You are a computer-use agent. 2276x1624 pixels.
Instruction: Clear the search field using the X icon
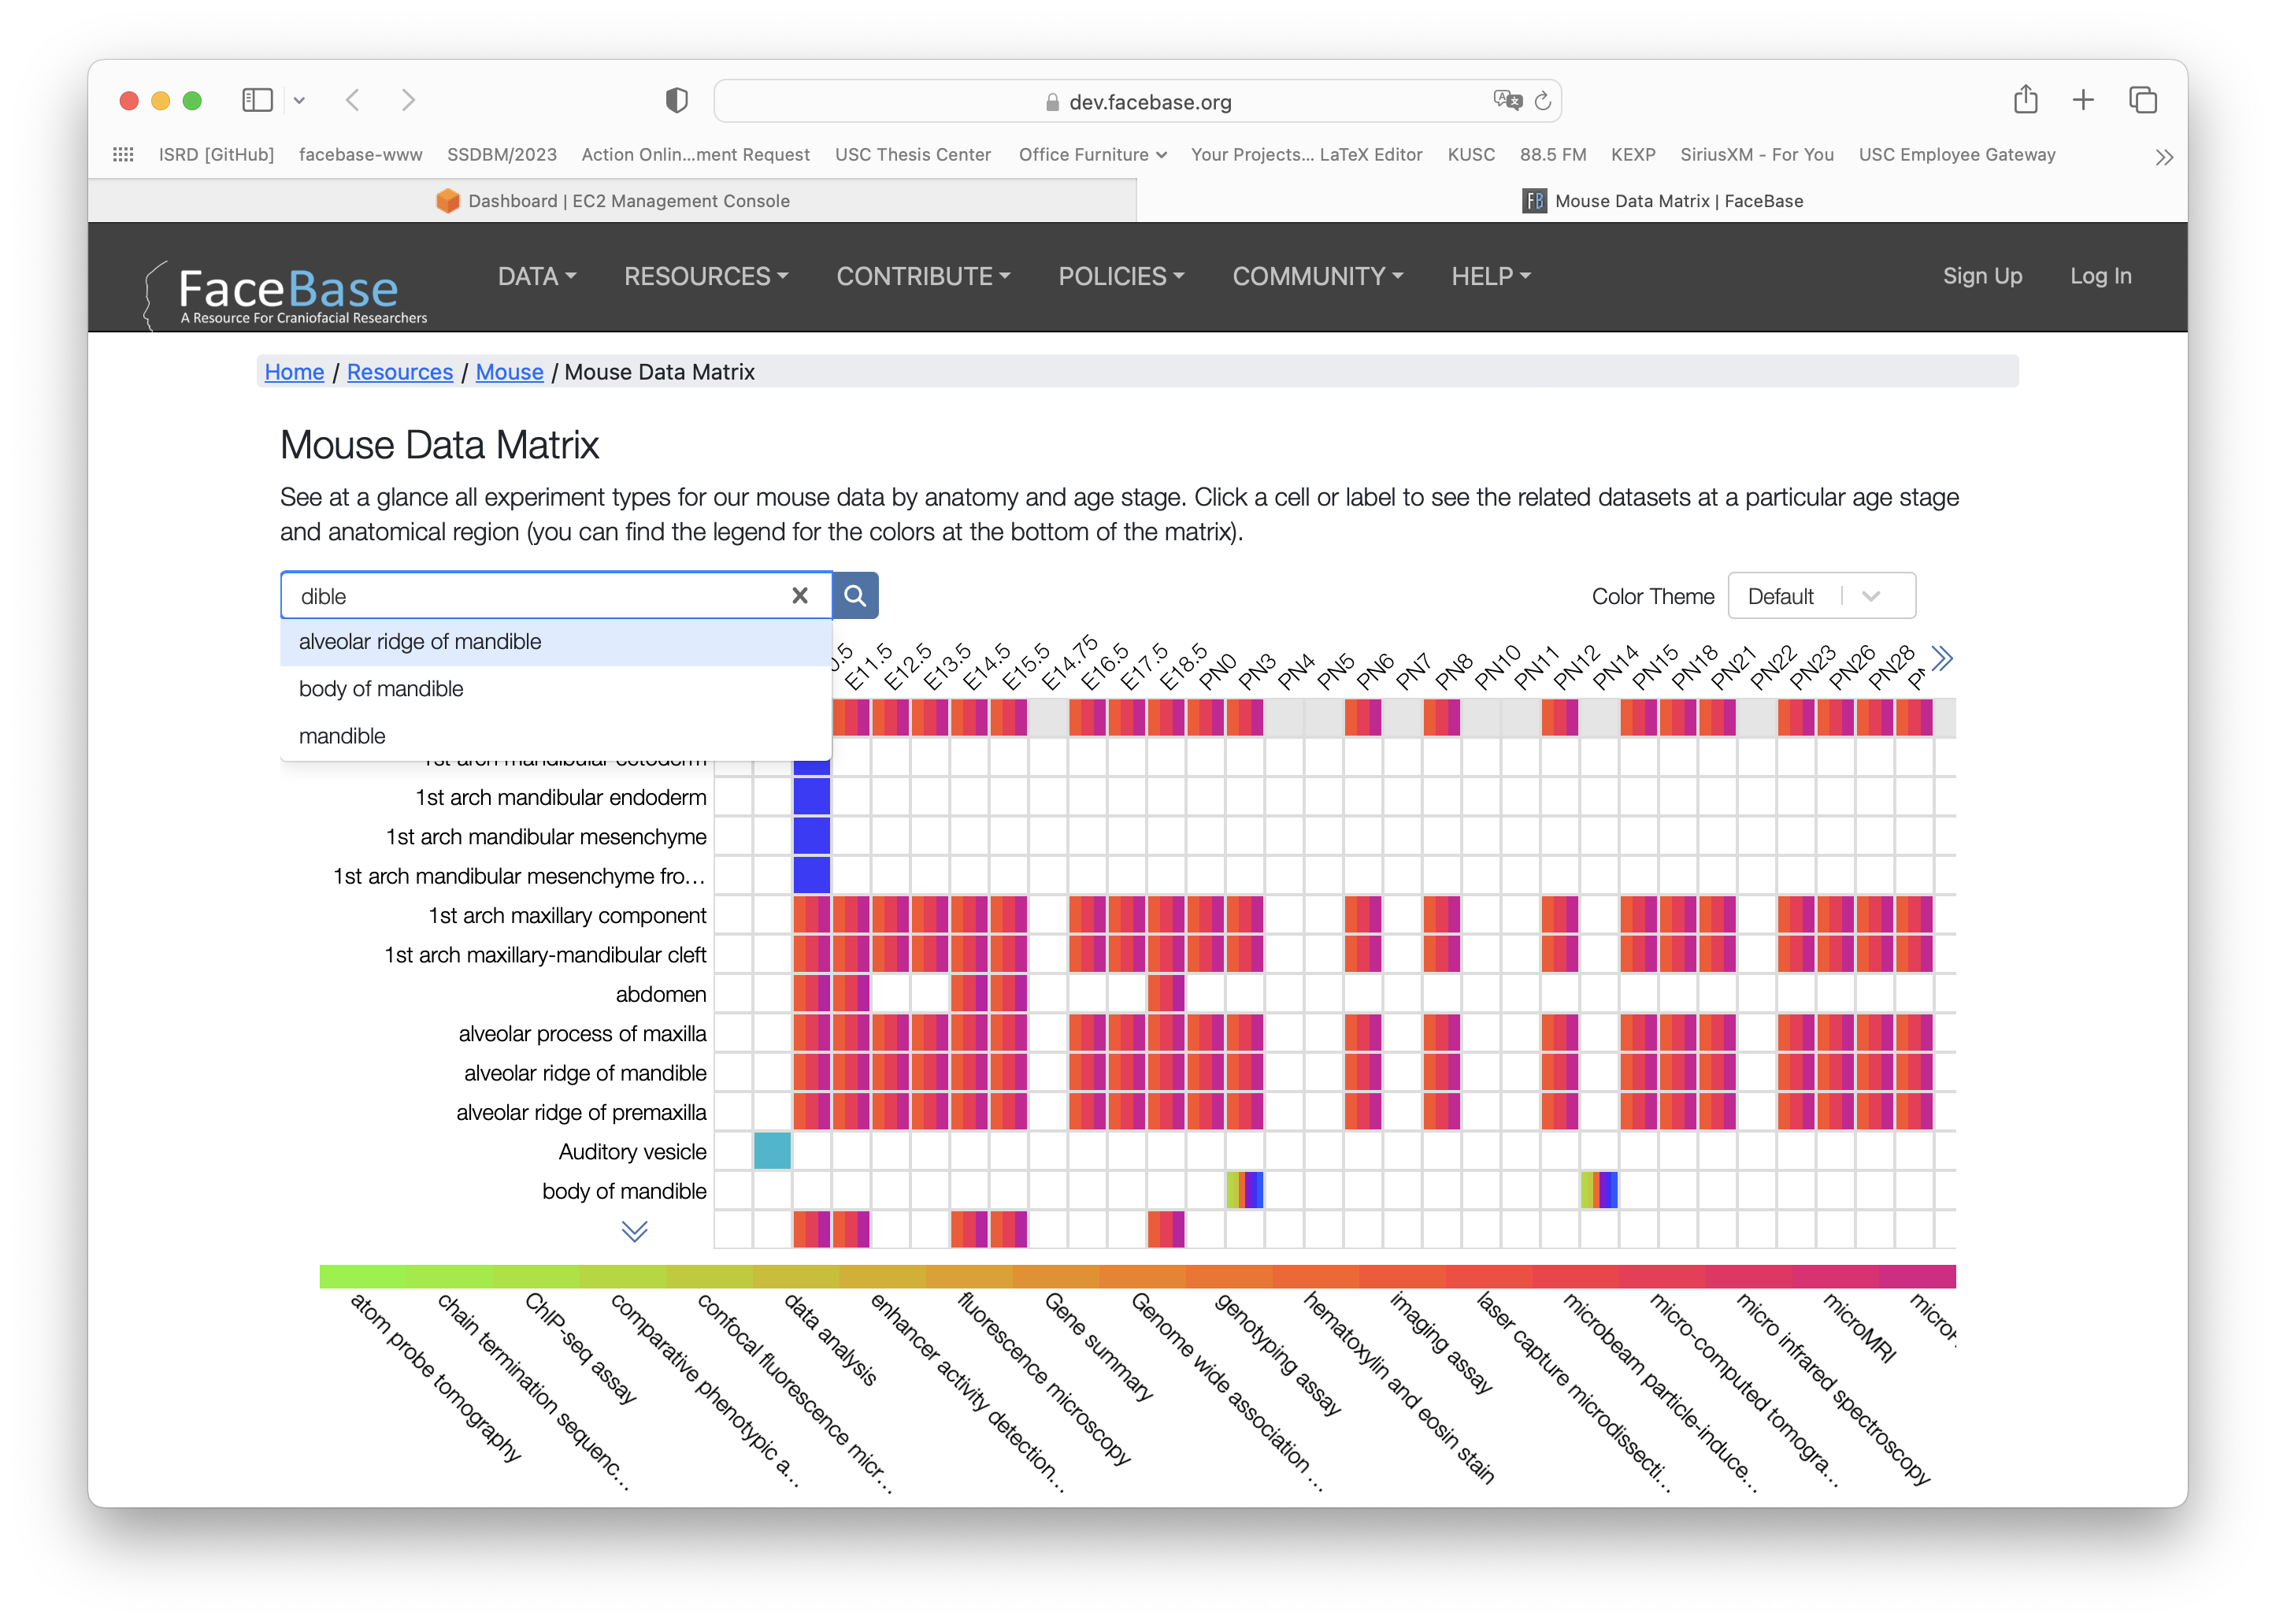pos(800,595)
